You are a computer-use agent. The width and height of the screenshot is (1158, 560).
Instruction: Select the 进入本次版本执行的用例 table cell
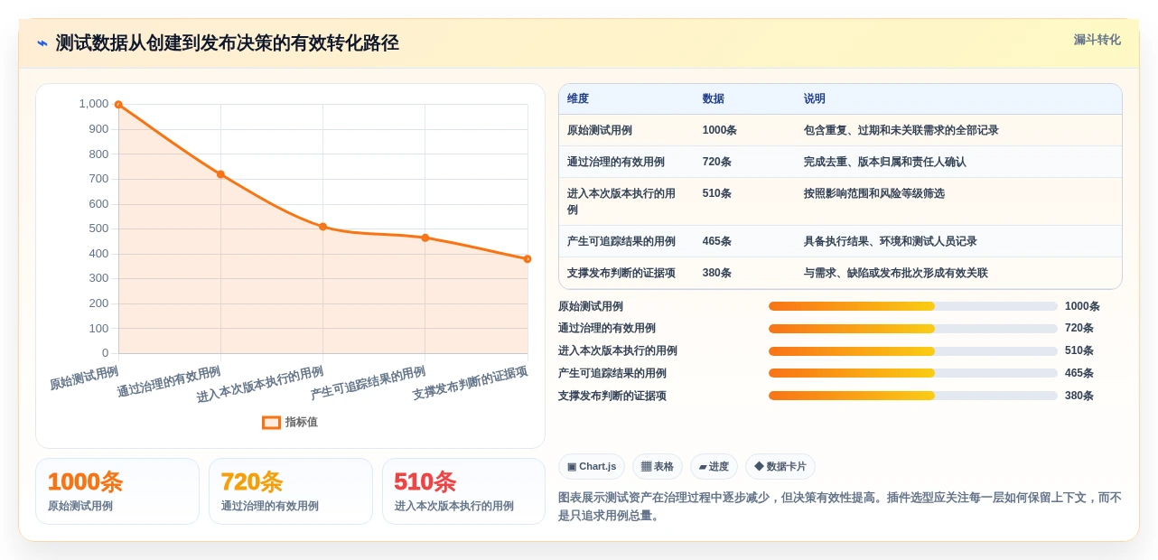(621, 201)
